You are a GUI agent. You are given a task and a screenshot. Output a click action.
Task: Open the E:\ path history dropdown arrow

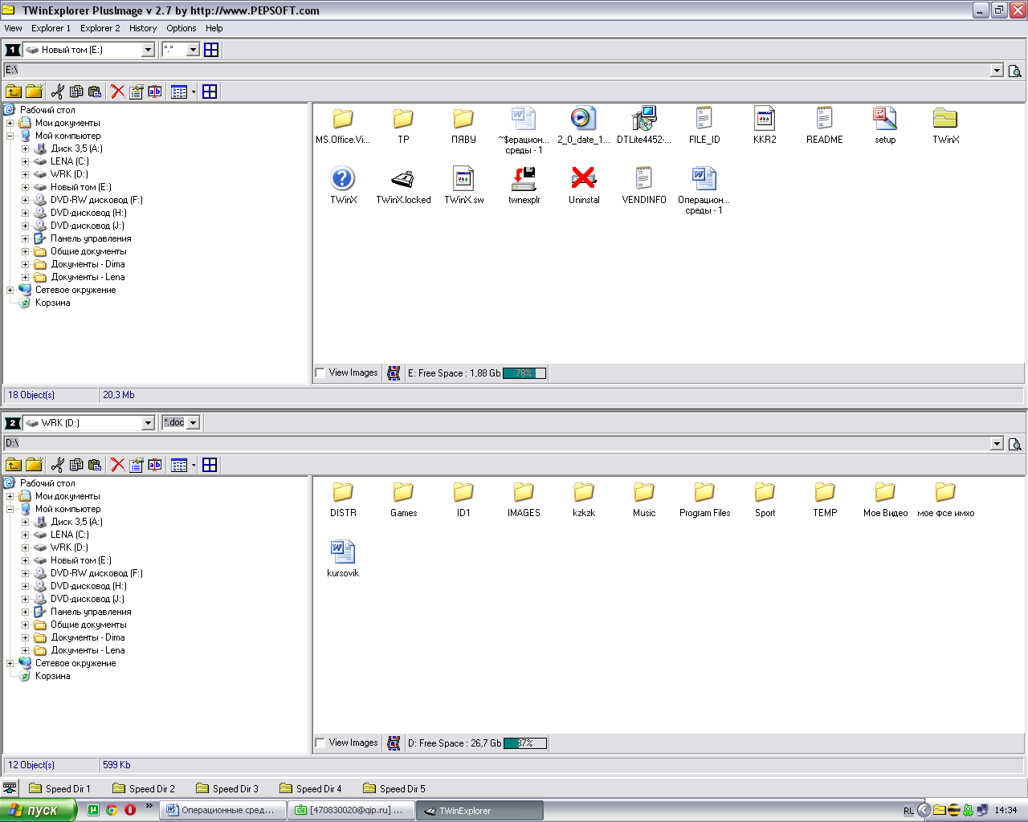click(x=997, y=71)
